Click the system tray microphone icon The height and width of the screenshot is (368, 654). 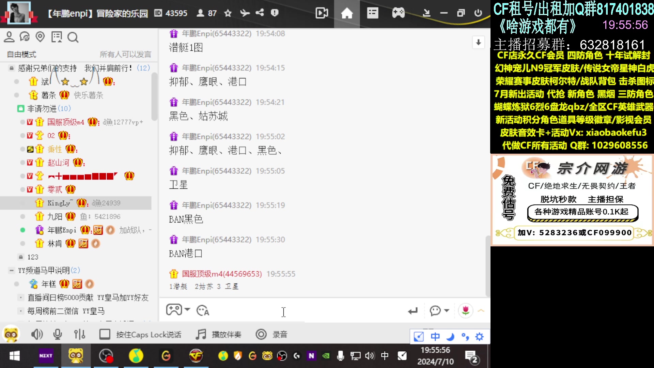340,356
